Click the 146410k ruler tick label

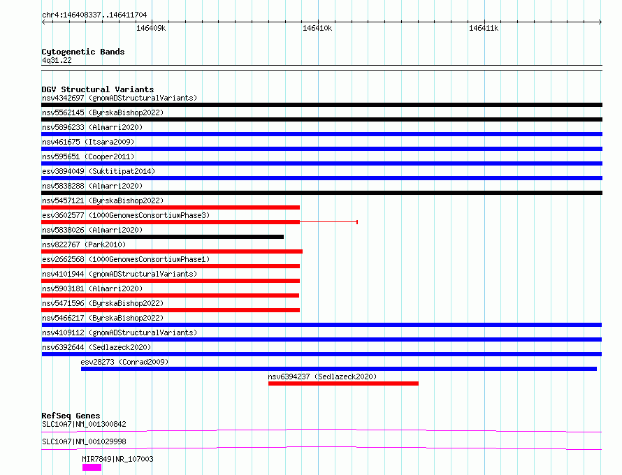tap(317, 29)
